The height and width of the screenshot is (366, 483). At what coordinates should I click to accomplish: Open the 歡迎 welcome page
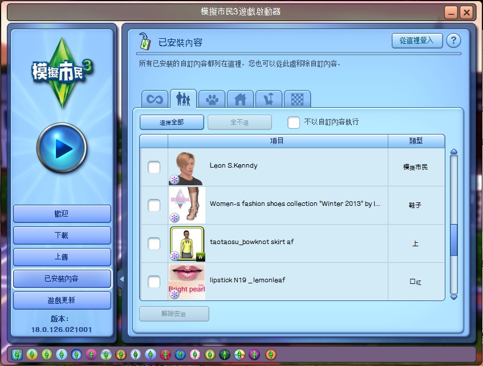(x=62, y=214)
